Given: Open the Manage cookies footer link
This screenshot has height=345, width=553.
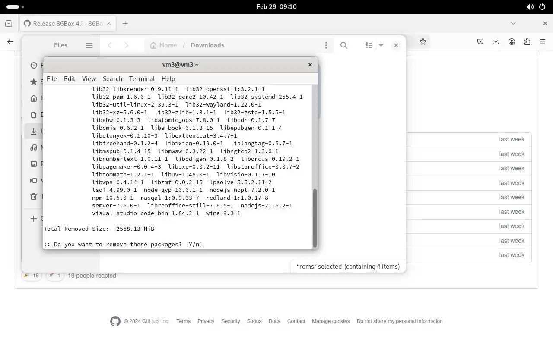Looking at the screenshot, I should coord(331,321).
